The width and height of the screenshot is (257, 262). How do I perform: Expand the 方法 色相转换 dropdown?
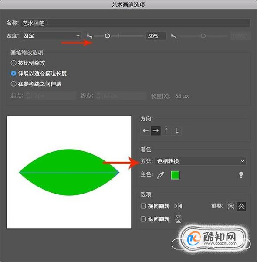click(200, 161)
